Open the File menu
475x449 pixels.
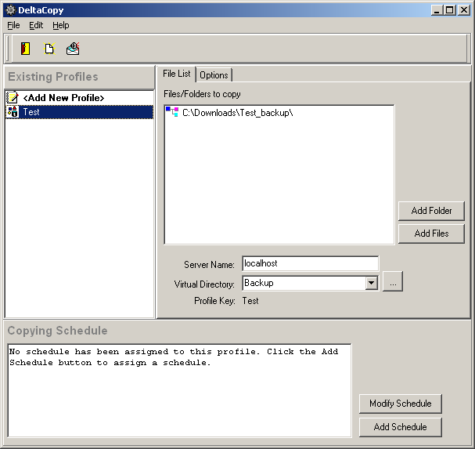(x=13, y=25)
